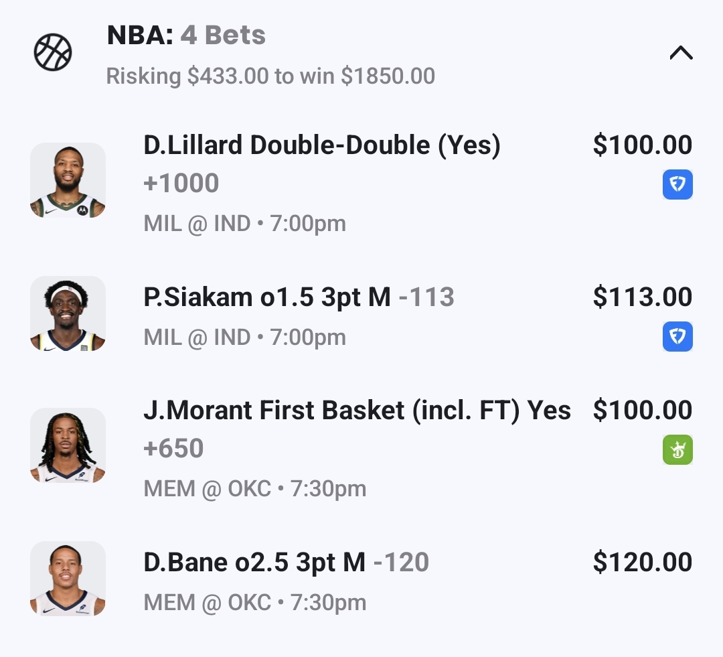Open D.Lillard player headshot

(x=68, y=180)
